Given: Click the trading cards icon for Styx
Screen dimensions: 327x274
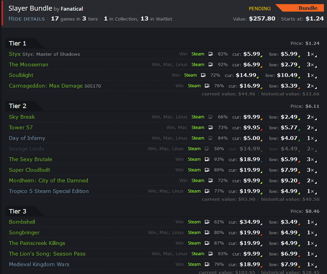Looking at the screenshot, I should click(x=210, y=54).
